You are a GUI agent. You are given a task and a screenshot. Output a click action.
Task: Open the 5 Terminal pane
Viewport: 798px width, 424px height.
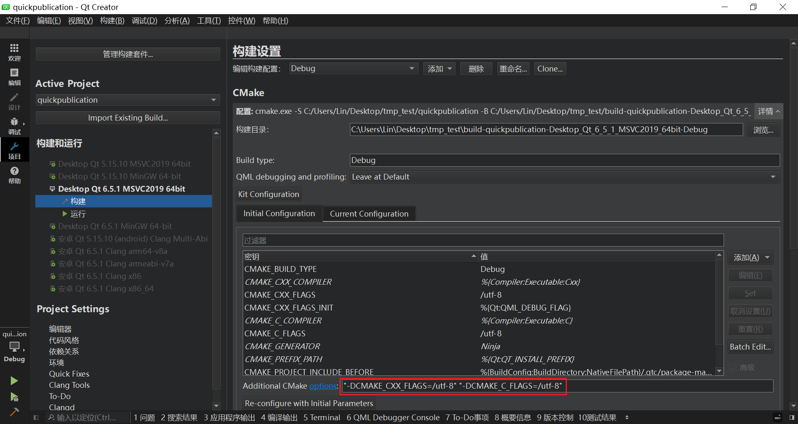pyautogui.click(x=322, y=417)
